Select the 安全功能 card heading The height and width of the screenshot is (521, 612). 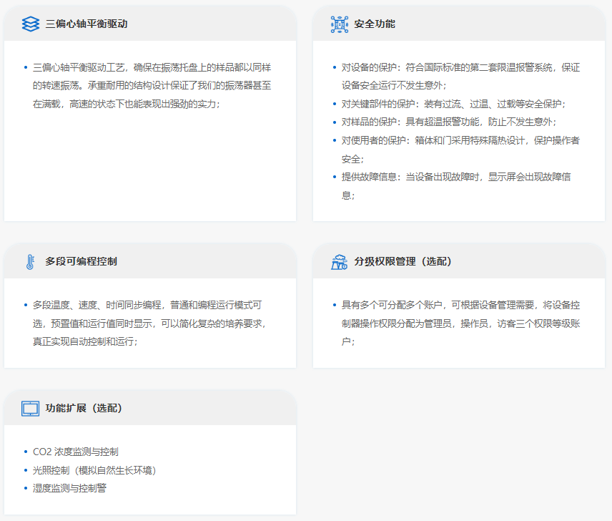click(375, 24)
